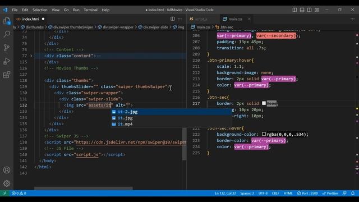The image size is (359, 202).
Task: Close the main.css tab
Action: (x=249, y=19)
